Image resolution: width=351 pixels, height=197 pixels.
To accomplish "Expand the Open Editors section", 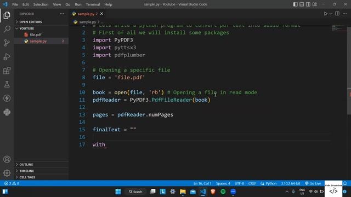I will pos(42,22).
